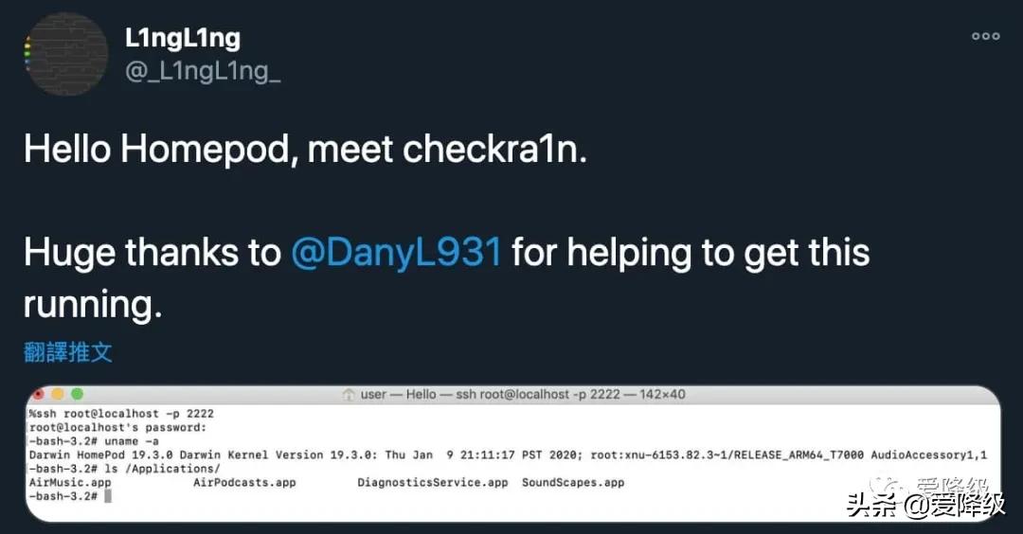Click the terminal window title text
This screenshot has width=1023, height=534.
pyautogui.click(x=522, y=394)
